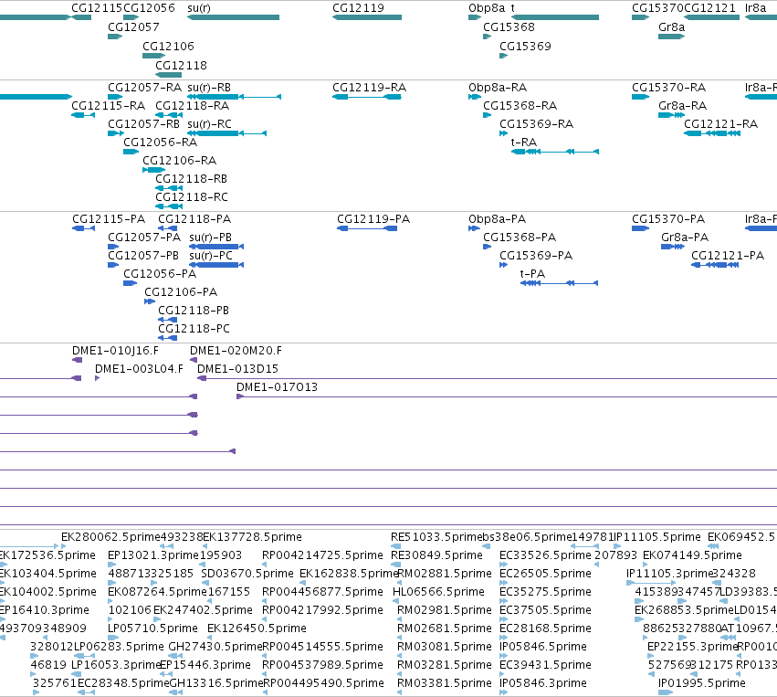777x697 pixels.
Task: Click the t-PA coding region glyph
Action: click(x=559, y=283)
